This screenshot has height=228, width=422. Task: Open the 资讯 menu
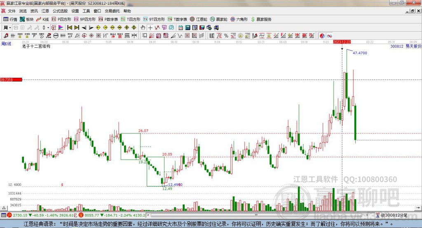click(x=34, y=11)
